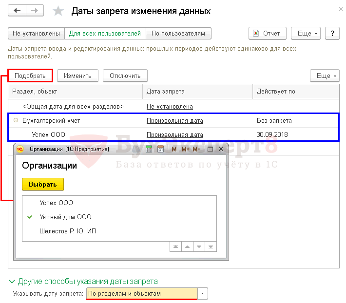Image resolution: width=346 pixels, height=303 pixels.
Task: Click the print icon in the Организации title bar
Action: [136, 149]
